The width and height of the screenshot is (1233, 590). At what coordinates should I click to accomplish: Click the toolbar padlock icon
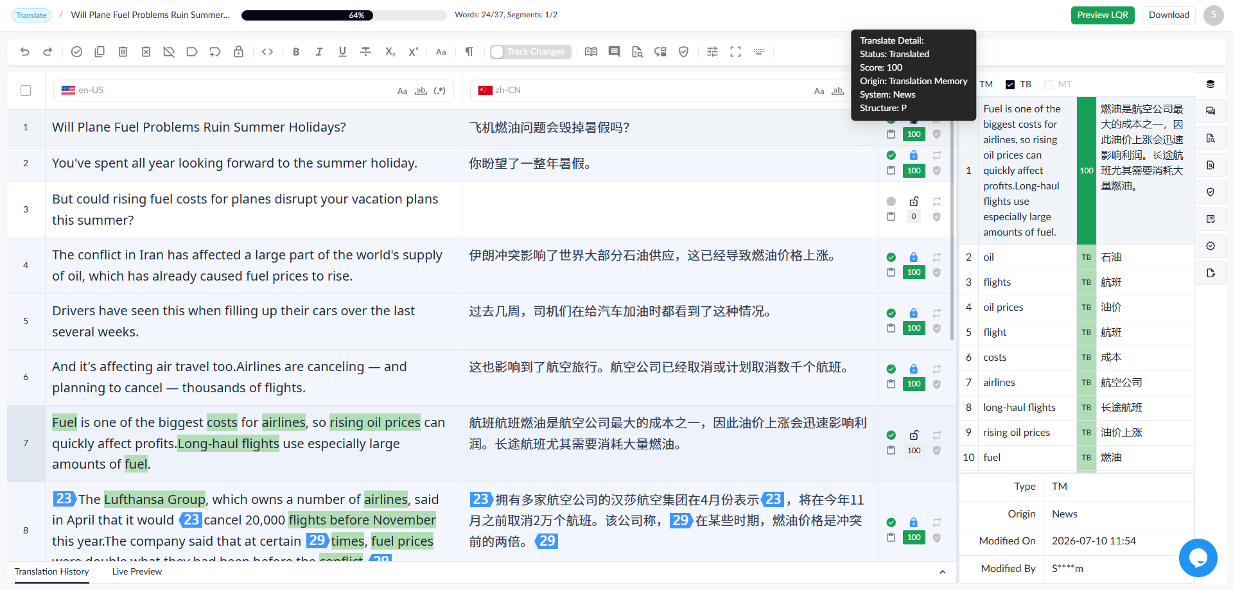(238, 52)
